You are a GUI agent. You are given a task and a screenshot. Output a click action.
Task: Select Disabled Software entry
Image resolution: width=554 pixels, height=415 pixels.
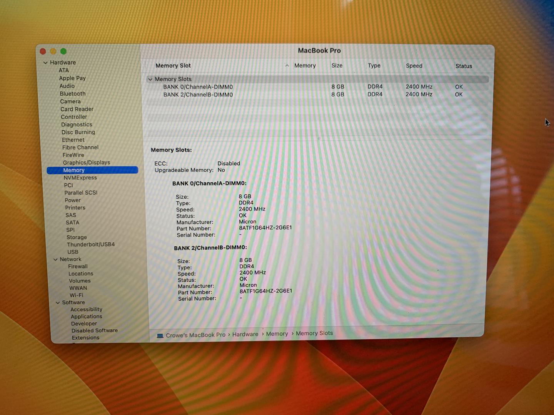tap(95, 330)
